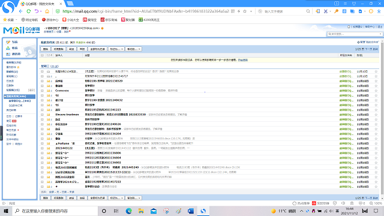
Task: Check the box for Coeneose email
Action: pyautogui.click(x=42, y=91)
